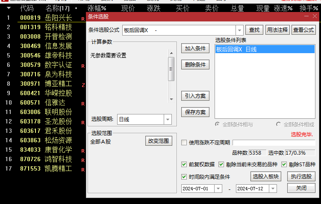Screen dimensions: 321x204
Task: Select stock row 300469 信息发展
Action: [x=45, y=46]
